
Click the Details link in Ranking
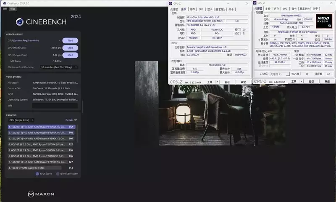69,120
